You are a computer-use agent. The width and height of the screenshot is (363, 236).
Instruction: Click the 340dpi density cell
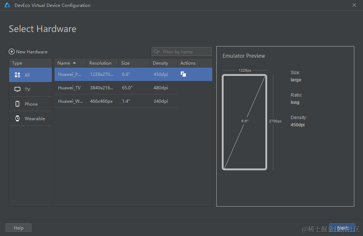pos(161,101)
